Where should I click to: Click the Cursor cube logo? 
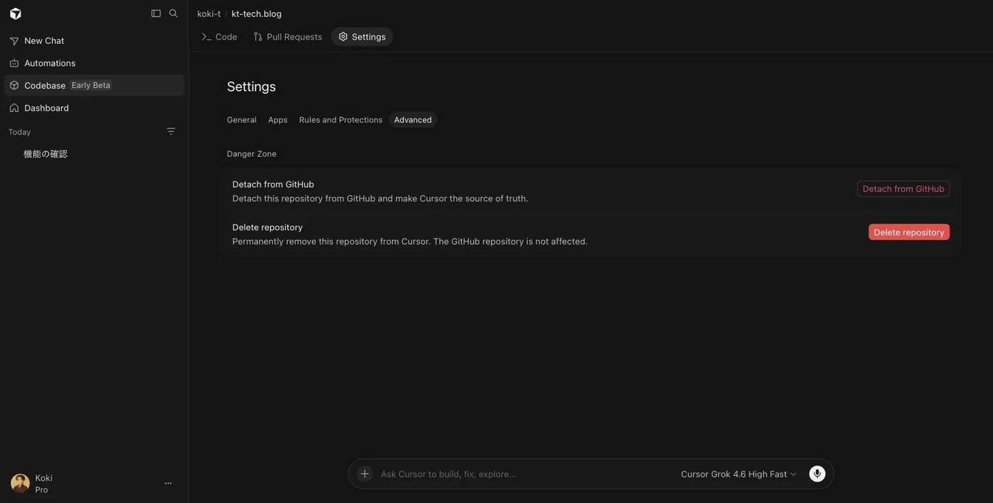[x=16, y=13]
